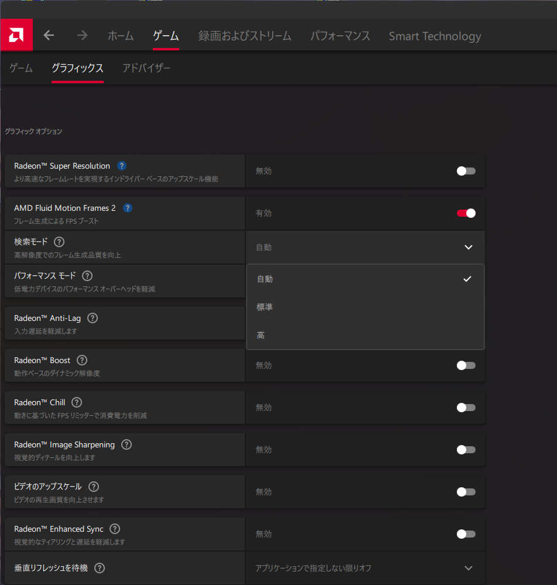This screenshot has height=585, width=557.
Task: Enable Radeon Image Sharpening switch
Action: coord(466,450)
